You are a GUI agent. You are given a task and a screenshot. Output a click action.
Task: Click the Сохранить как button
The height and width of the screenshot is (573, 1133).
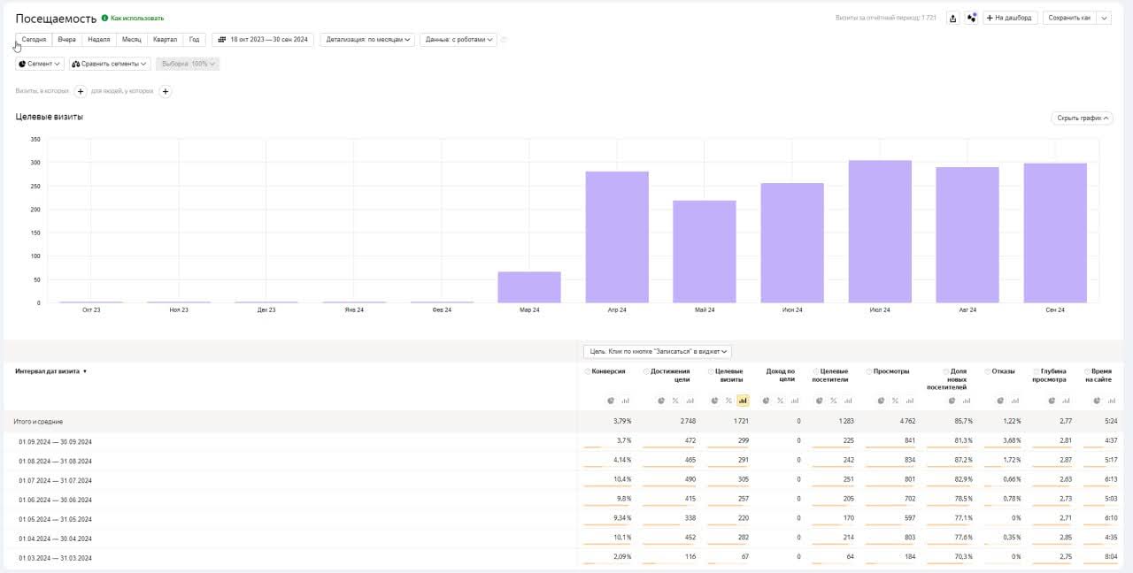click(x=1069, y=18)
